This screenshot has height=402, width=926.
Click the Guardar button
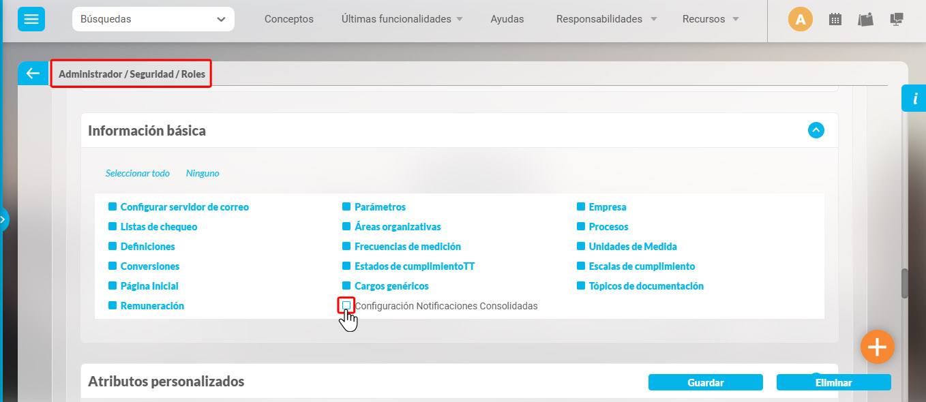coord(705,382)
